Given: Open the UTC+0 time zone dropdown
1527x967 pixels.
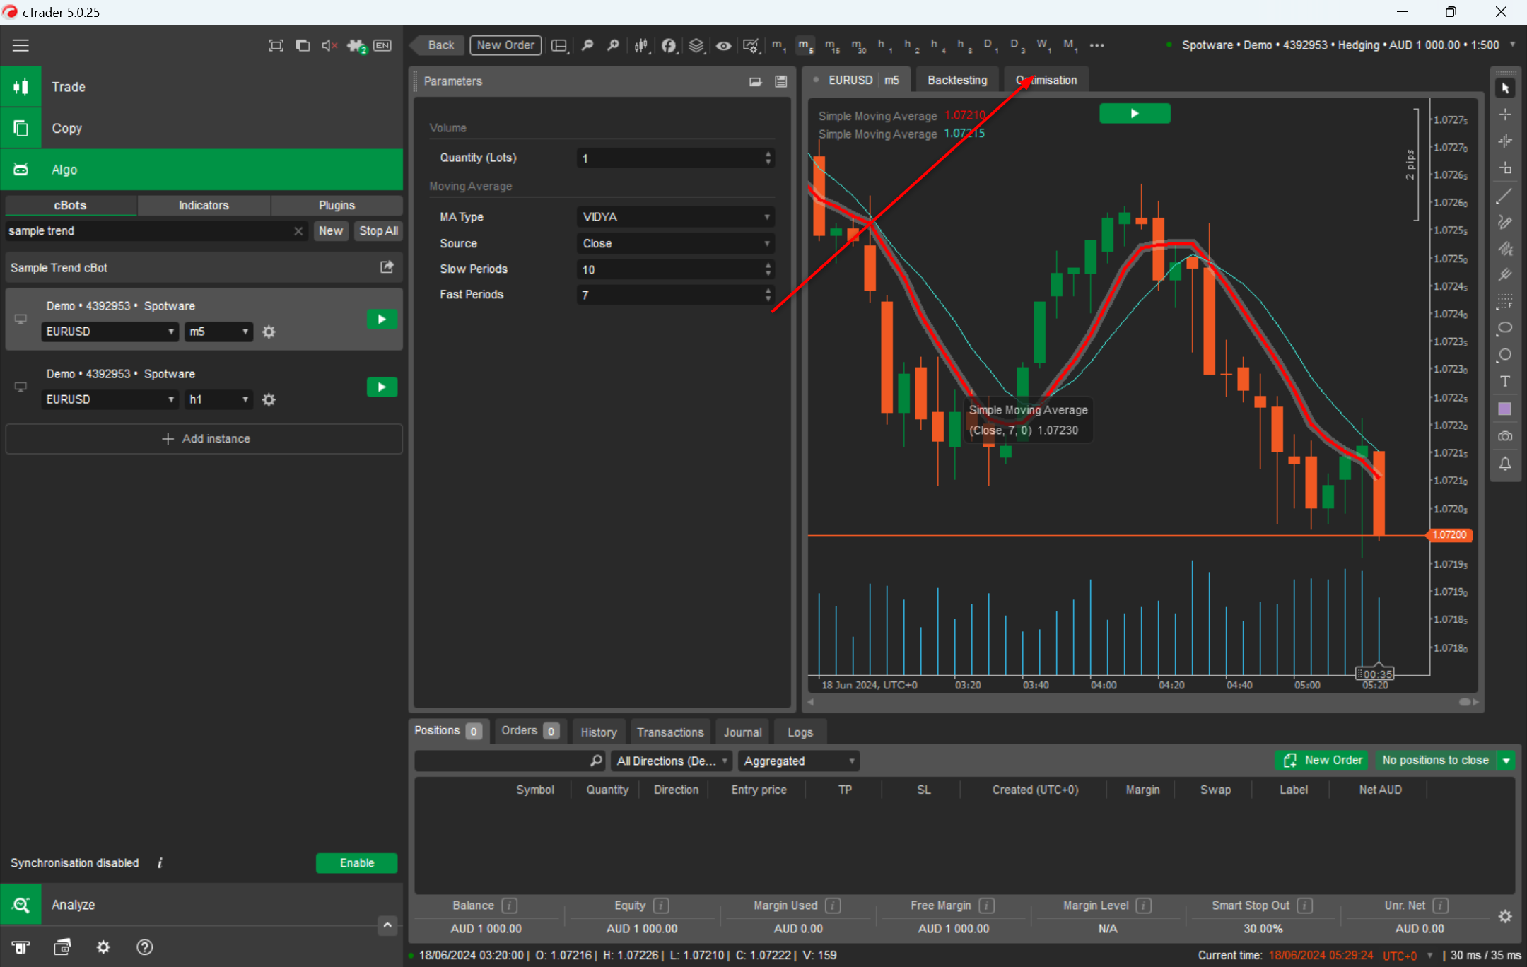Looking at the screenshot, I should tap(1407, 956).
